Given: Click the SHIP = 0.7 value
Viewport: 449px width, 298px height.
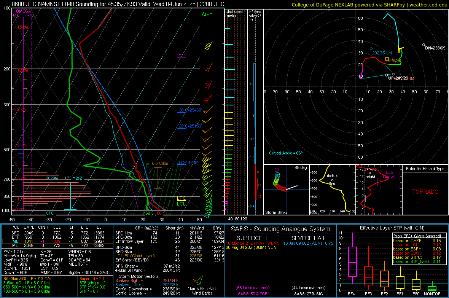Looking at the screenshot, I should pos(89,291).
